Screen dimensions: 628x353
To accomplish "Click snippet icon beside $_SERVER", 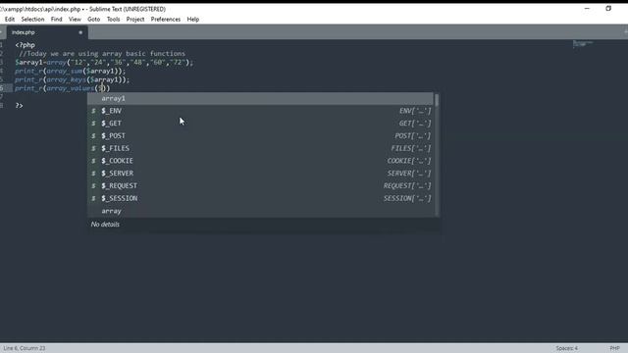I will tap(94, 174).
